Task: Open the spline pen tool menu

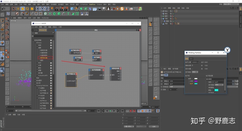Action: (x=77, y=9)
